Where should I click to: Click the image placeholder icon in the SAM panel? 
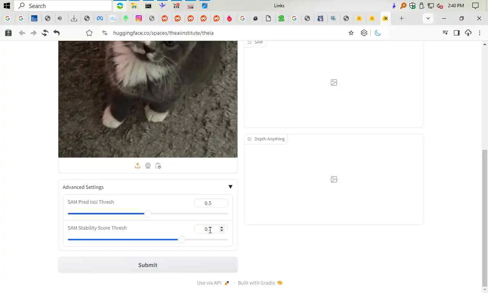(x=334, y=82)
